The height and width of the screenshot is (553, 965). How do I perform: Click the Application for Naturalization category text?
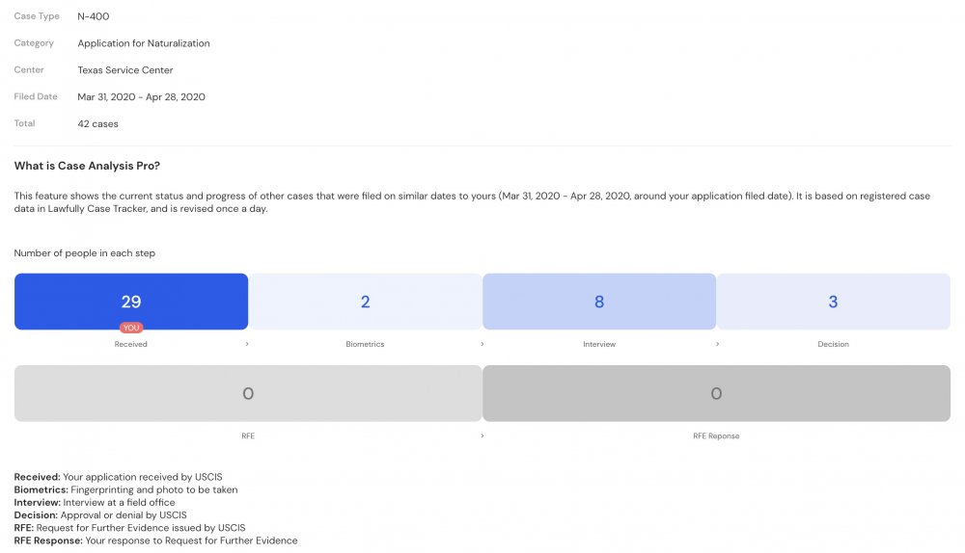click(x=144, y=43)
